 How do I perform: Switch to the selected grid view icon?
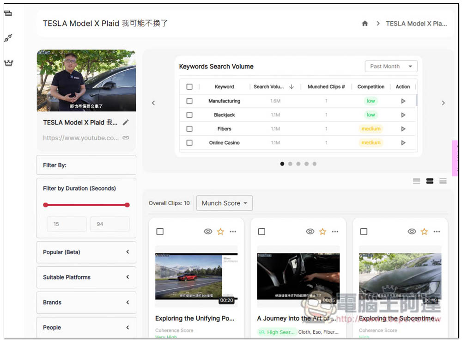pos(430,181)
